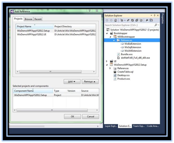Viewport: 174px width, 143px height.
Task: Click the search magnifier in Solution Explorer
Action: (x=156, y=25)
